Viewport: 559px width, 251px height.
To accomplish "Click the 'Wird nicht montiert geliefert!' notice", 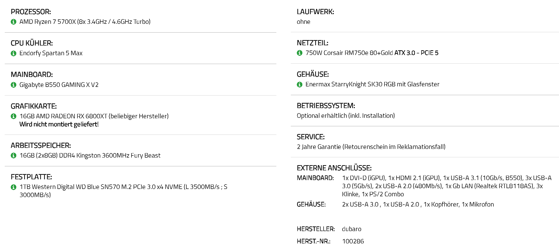I will coord(59,124).
